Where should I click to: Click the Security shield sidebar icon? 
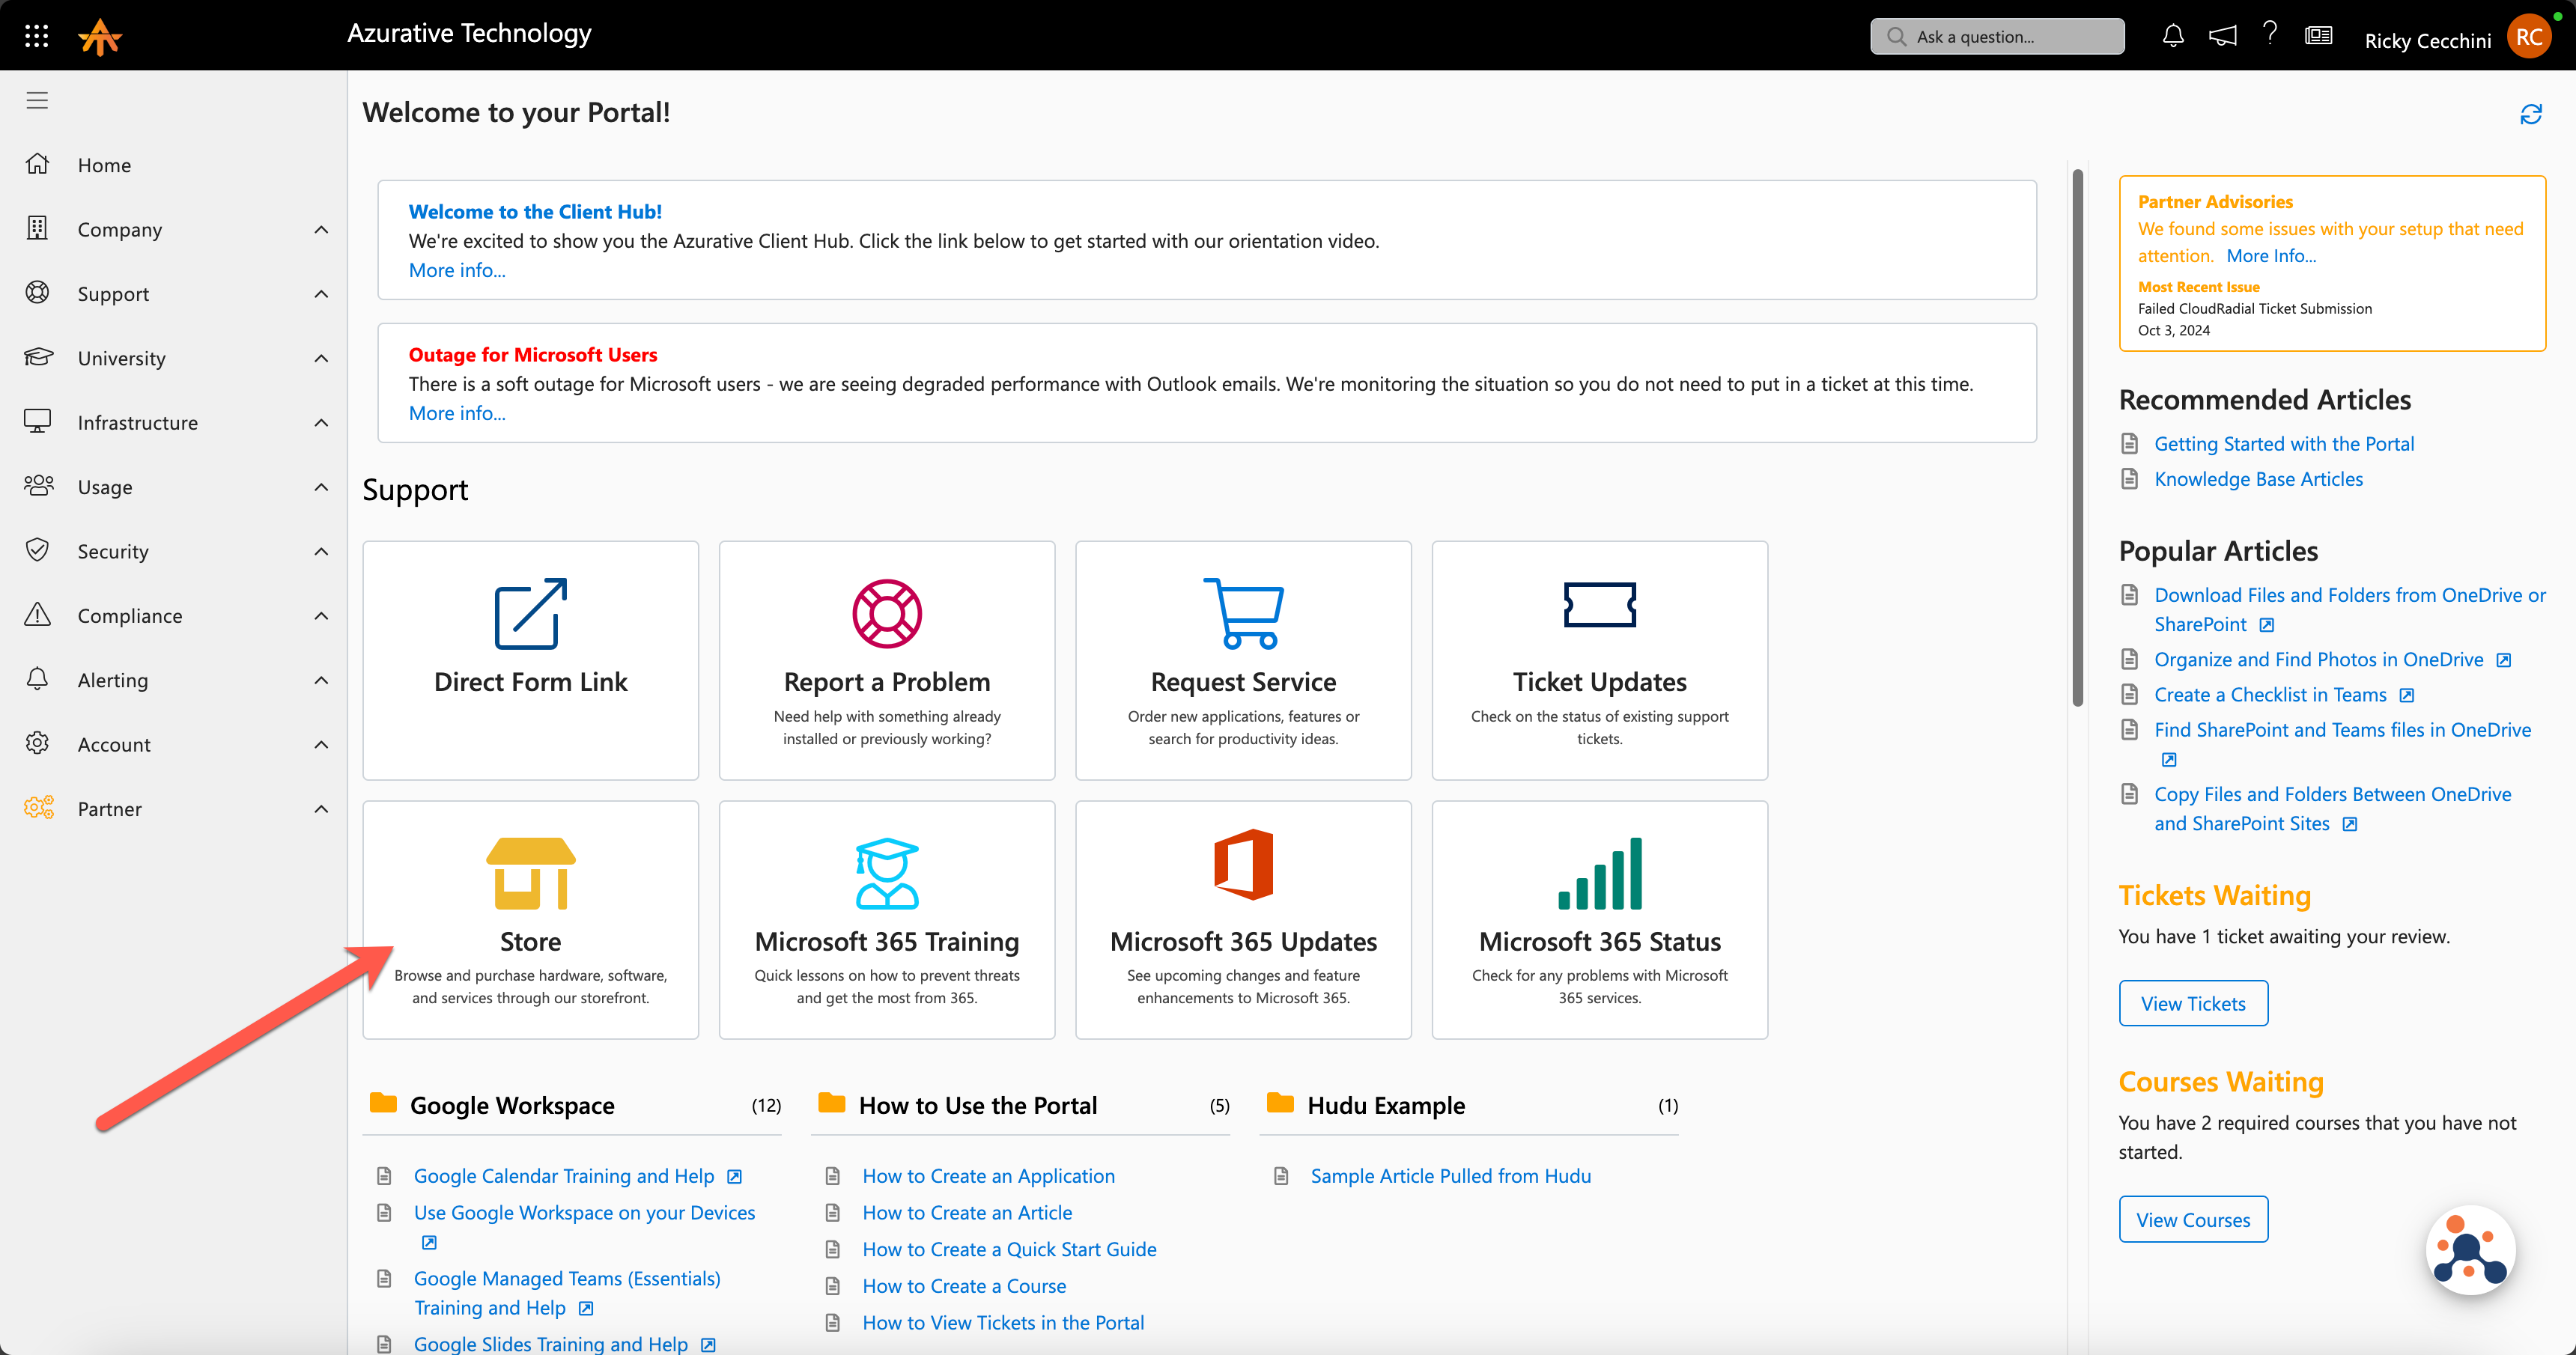(38, 550)
